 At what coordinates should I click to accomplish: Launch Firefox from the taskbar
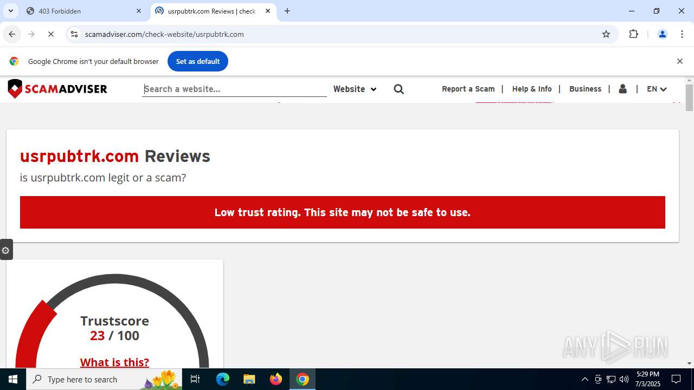coord(276,379)
